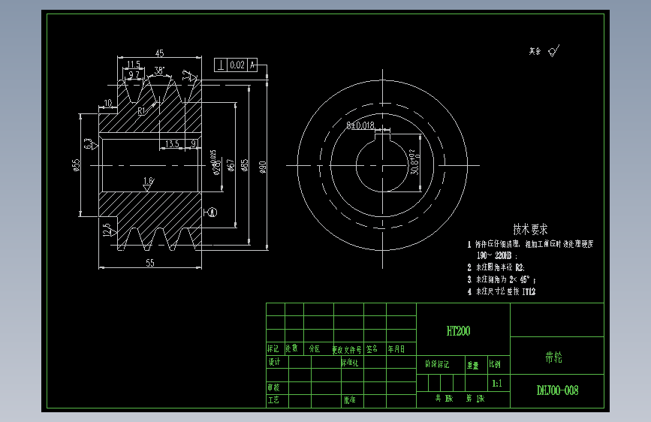The image size is (651, 422).
Task: Click the '第 1张' sheet number text
Action: [x=475, y=398]
